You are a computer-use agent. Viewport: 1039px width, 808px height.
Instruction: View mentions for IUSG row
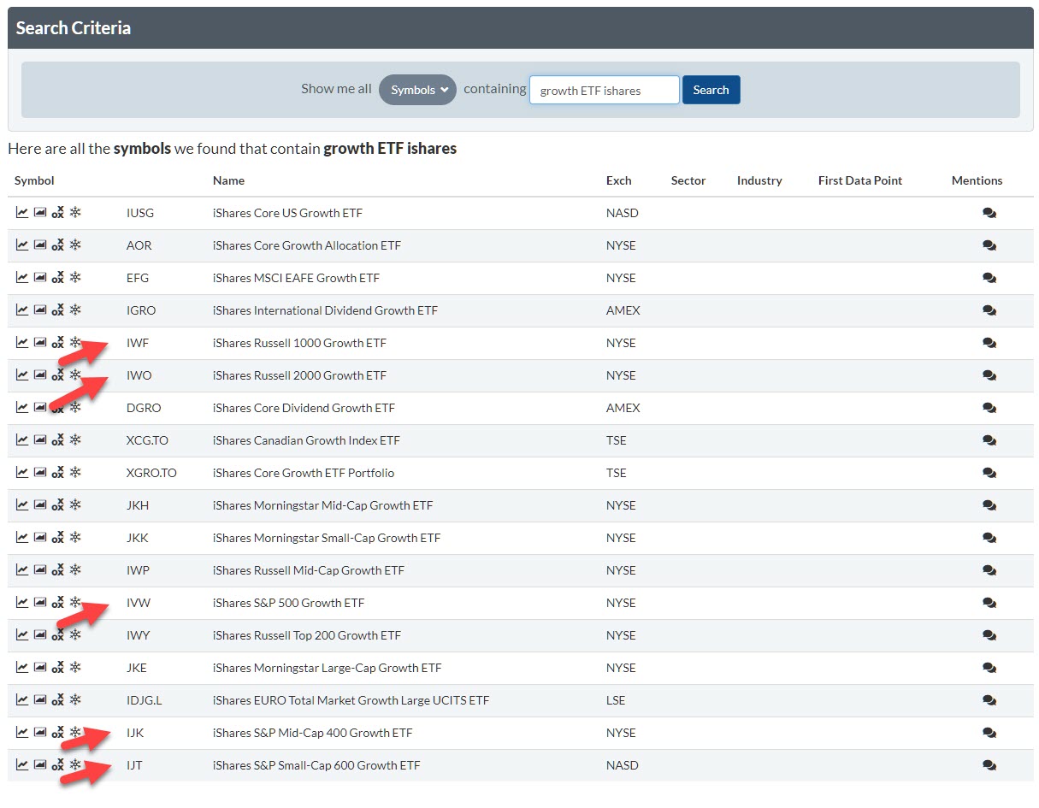[989, 213]
